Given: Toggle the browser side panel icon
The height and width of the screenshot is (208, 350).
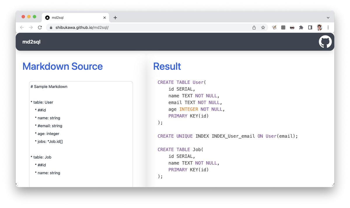Looking at the screenshot, I should pyautogui.click(x=310, y=27).
